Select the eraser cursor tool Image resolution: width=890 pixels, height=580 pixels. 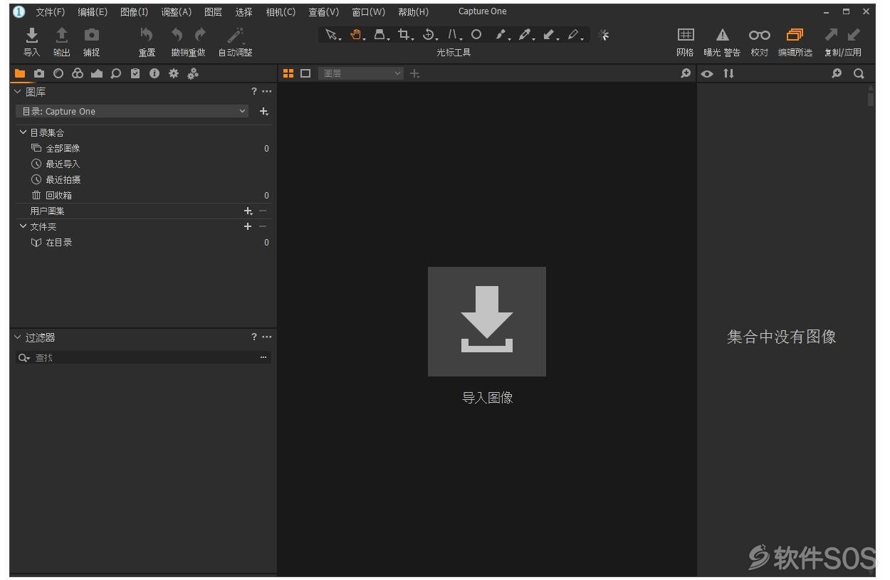pyautogui.click(x=573, y=35)
